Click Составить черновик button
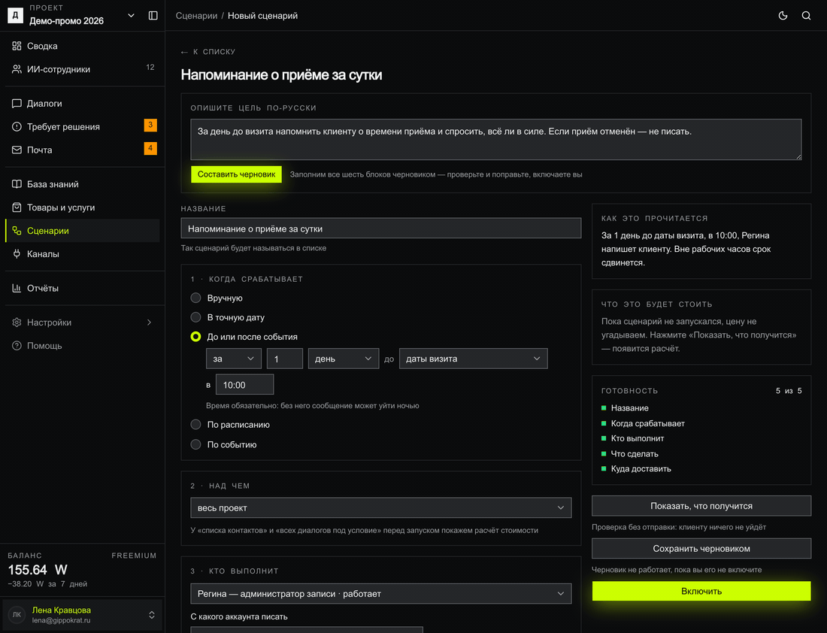Viewport: 827px width, 633px height. (236, 174)
